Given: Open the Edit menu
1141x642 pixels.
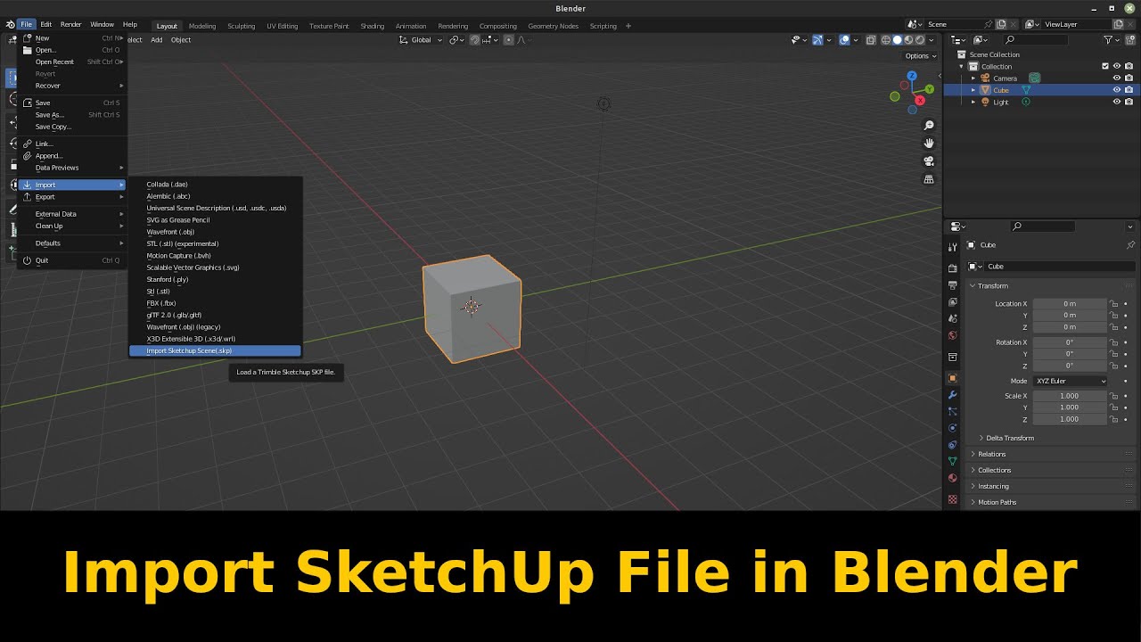Looking at the screenshot, I should 45,25.
